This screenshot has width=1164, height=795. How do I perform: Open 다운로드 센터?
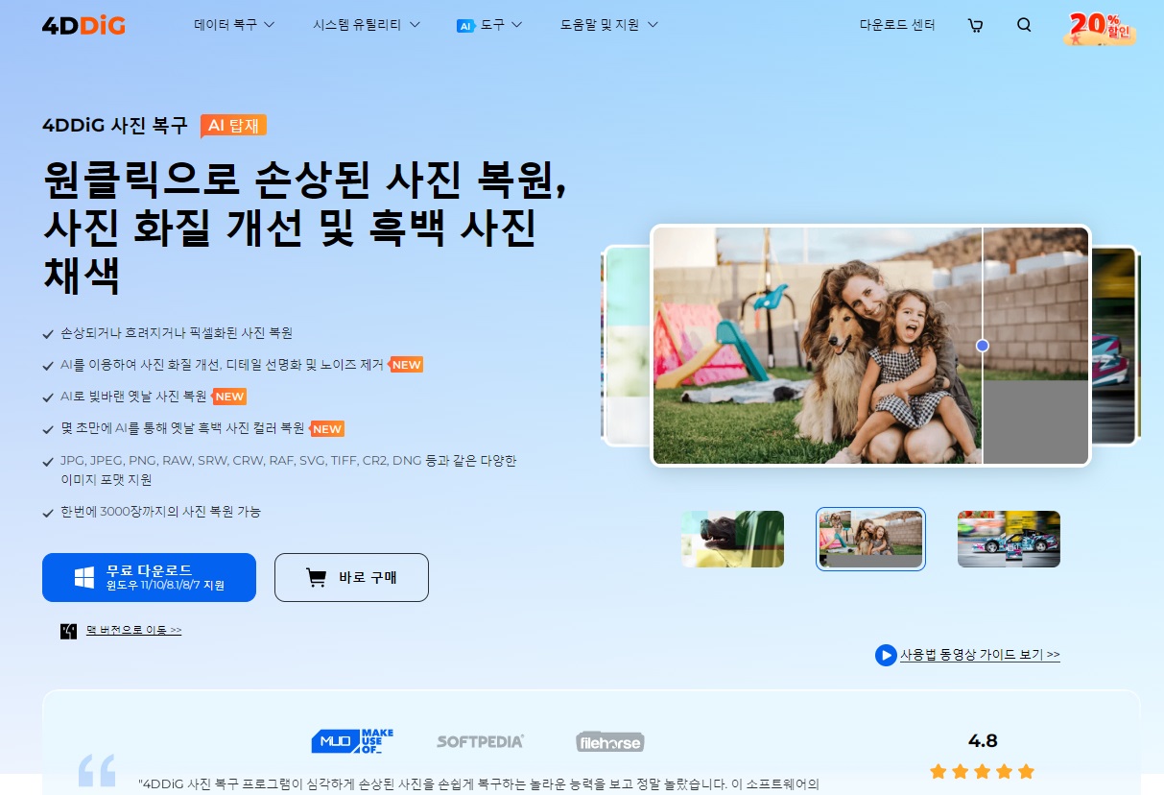(897, 25)
